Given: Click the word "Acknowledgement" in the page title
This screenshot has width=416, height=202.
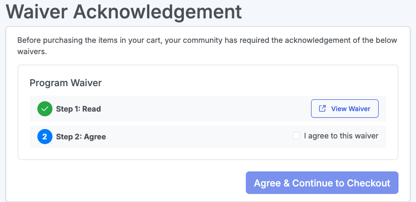Looking at the screenshot, I should (x=159, y=10).
